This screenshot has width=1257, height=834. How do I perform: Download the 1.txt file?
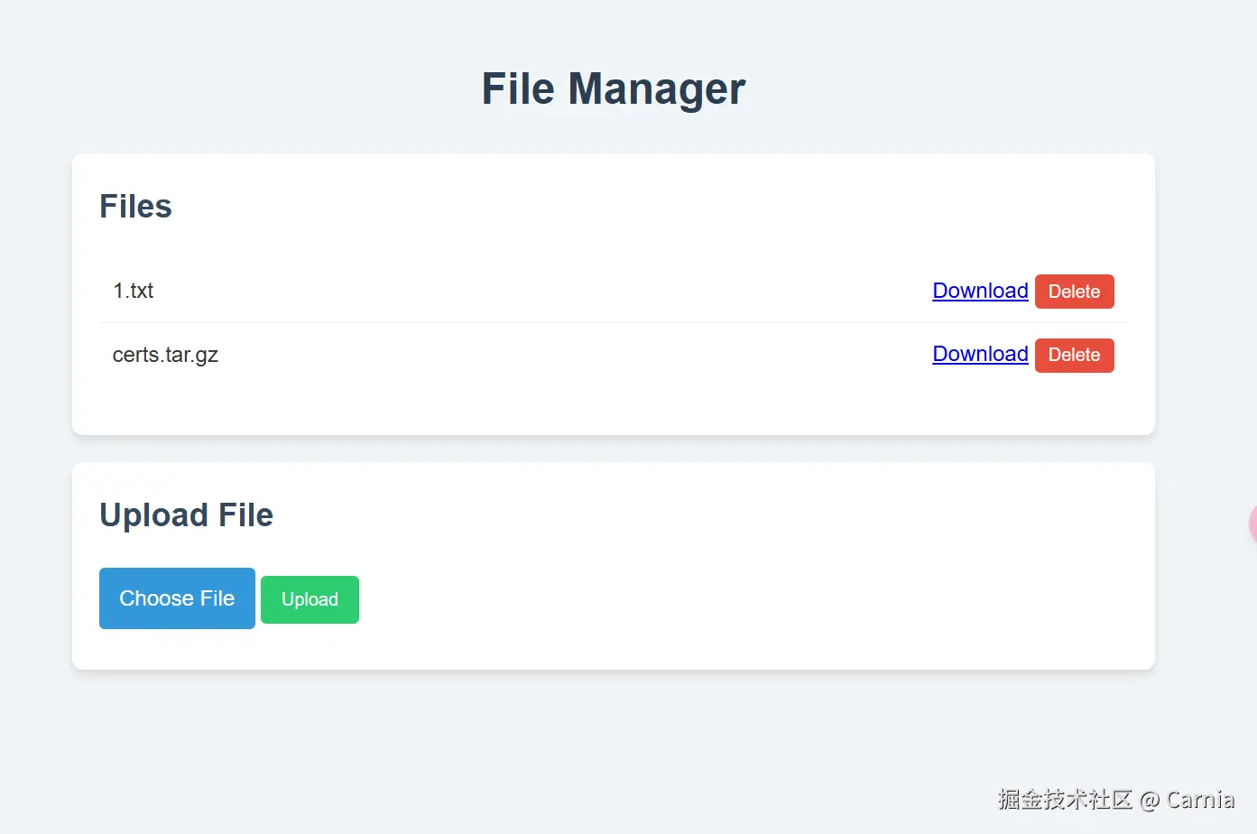point(980,291)
